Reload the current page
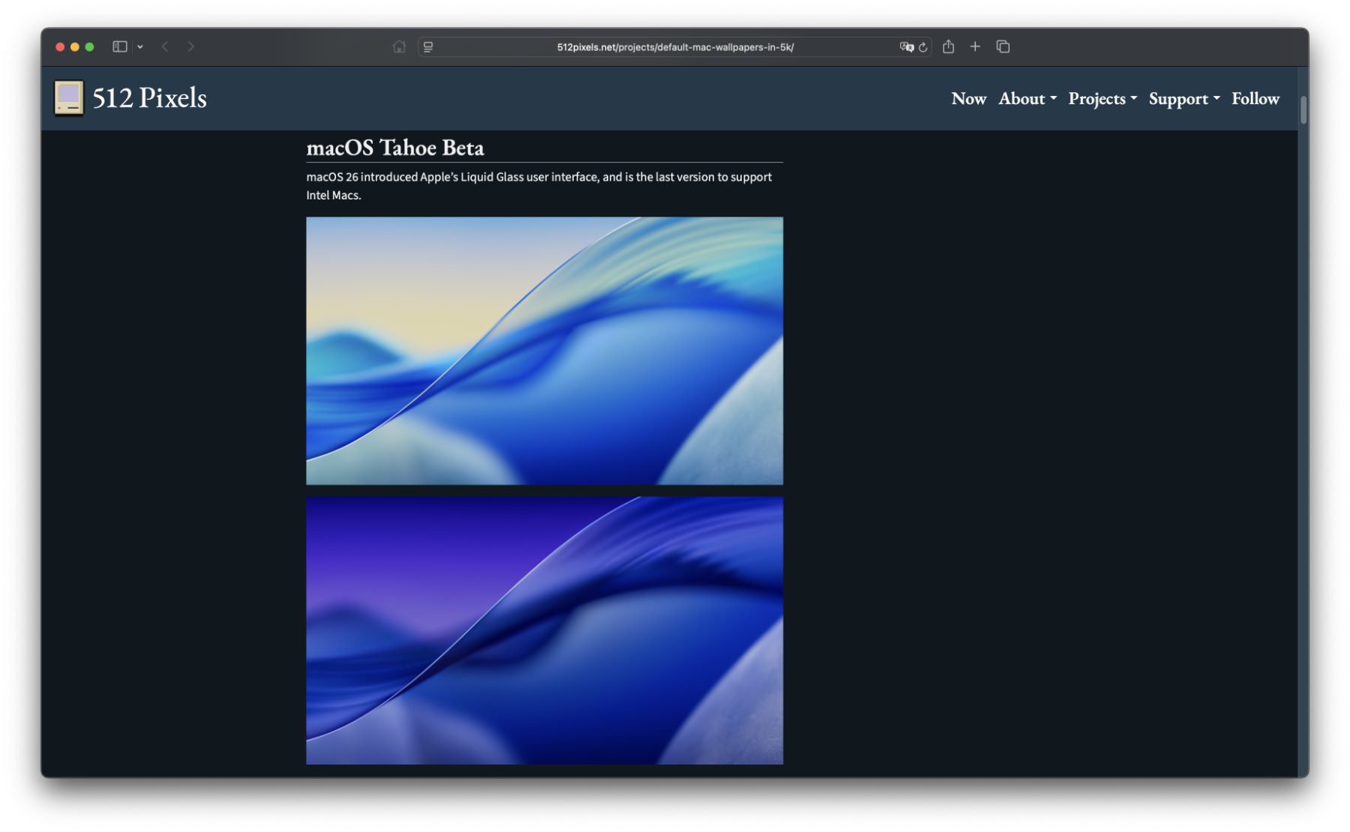Screen dimensions: 1350x832 [x=923, y=47]
